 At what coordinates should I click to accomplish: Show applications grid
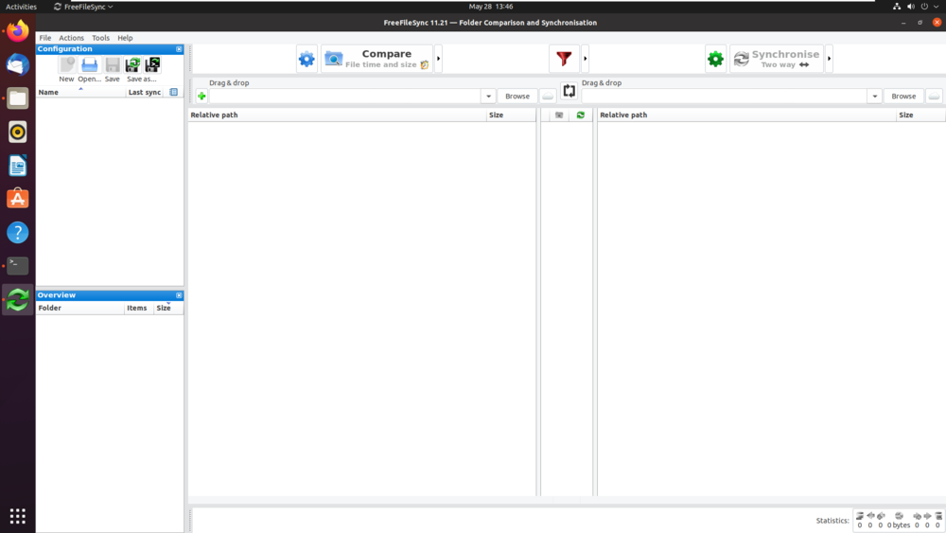click(17, 516)
